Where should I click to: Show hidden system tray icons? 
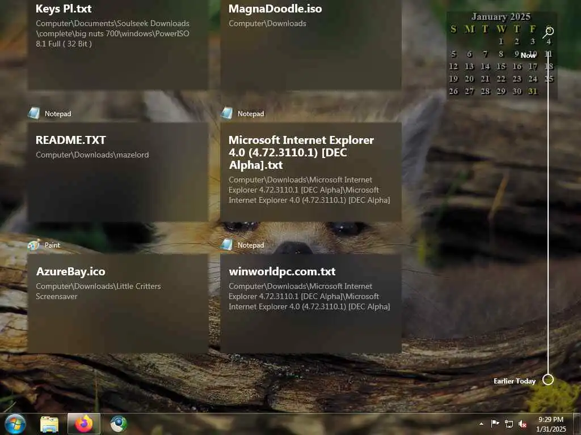pos(481,424)
